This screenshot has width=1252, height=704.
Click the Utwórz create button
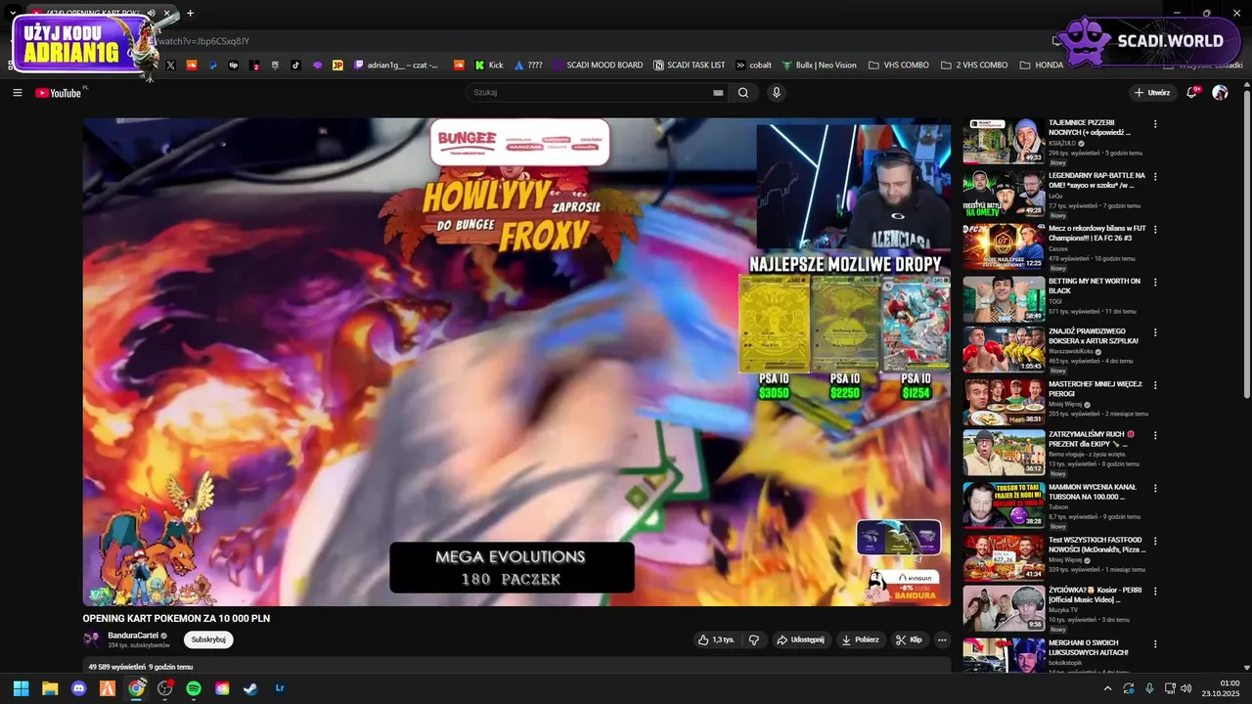[1152, 93]
